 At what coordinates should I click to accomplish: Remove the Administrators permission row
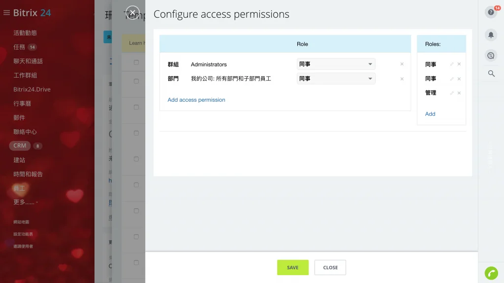coord(402,64)
